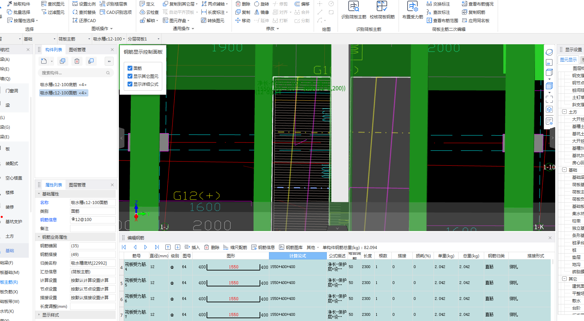Open the 吸水槽c12-100 component dropdown
Image resolution: width=584 pixels, height=321 pixels.
109,39
